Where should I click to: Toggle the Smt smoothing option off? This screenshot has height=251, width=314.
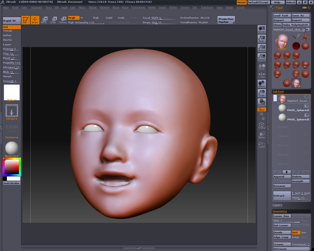click(x=296, y=232)
